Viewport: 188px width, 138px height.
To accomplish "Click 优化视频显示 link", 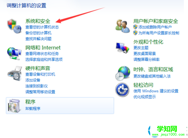I will [x=145, y=97].
